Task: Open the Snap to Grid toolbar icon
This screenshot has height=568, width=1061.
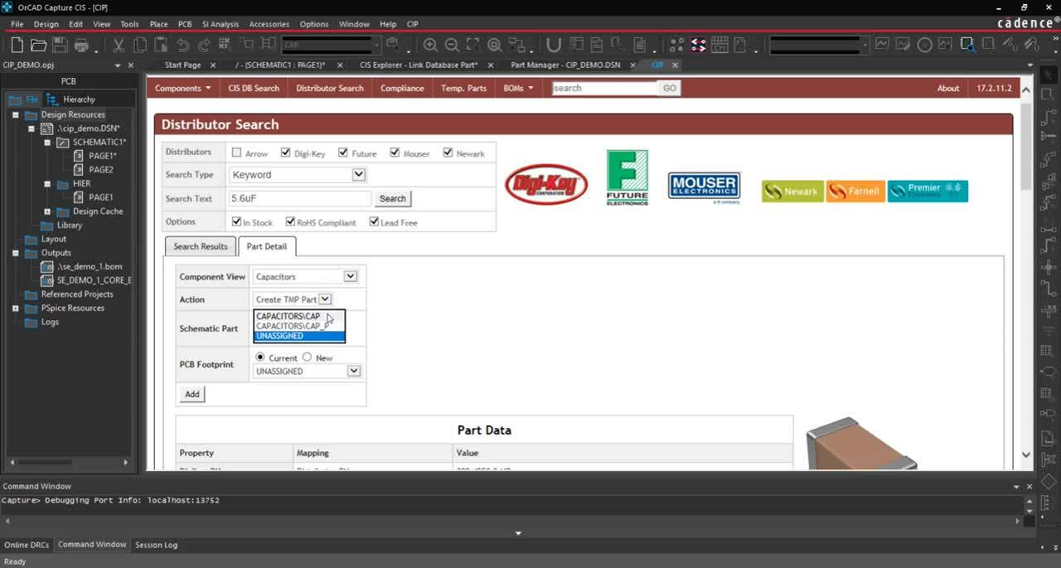Action: point(224,45)
